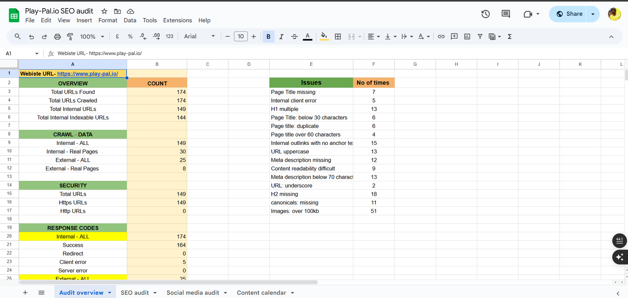Open the comments panel icon
Screen dimensions: 628x298
tap(506, 14)
